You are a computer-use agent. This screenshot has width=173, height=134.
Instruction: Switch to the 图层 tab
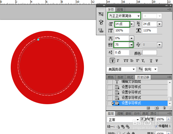[111, 113]
